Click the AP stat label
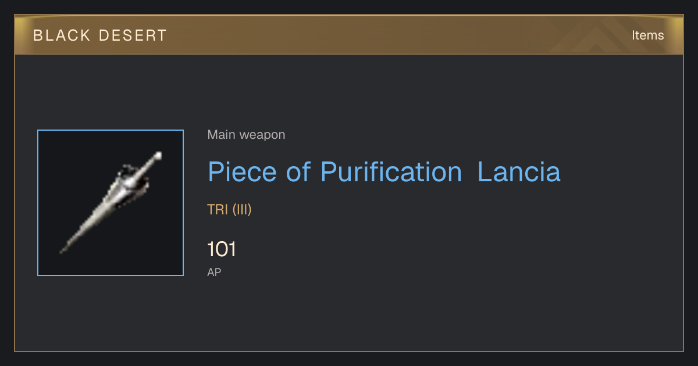 (x=214, y=272)
